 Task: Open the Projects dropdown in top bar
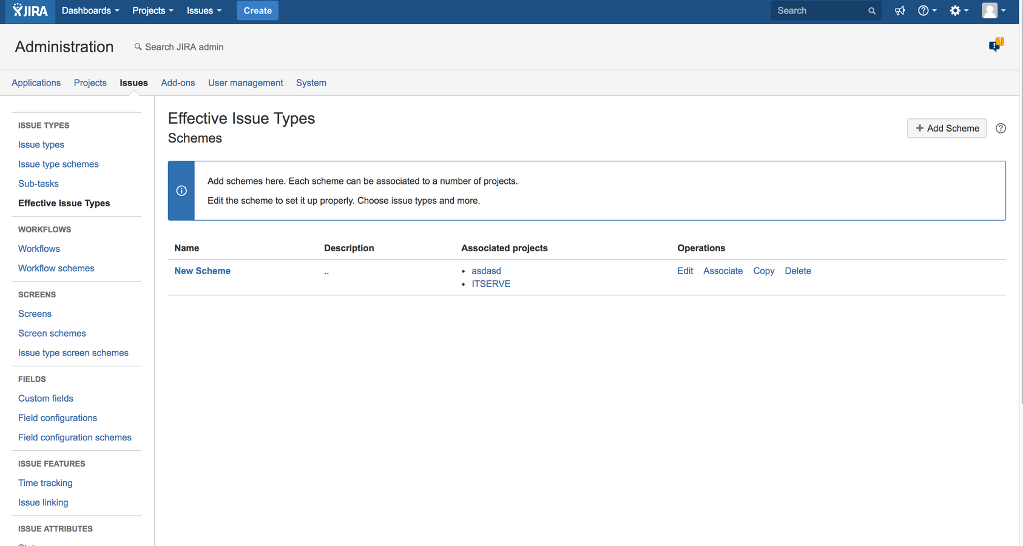click(x=152, y=10)
